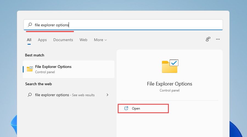Open the three-dot more options menu
The image size is (247, 137).
[x=218, y=39]
